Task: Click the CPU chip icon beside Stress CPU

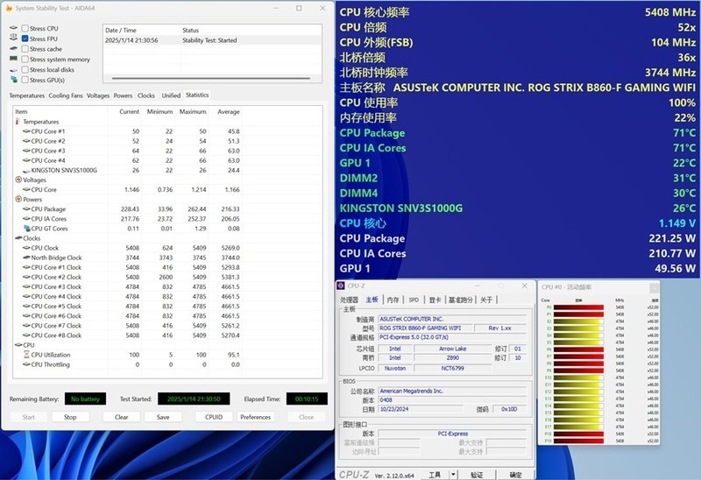Action: click(13, 28)
